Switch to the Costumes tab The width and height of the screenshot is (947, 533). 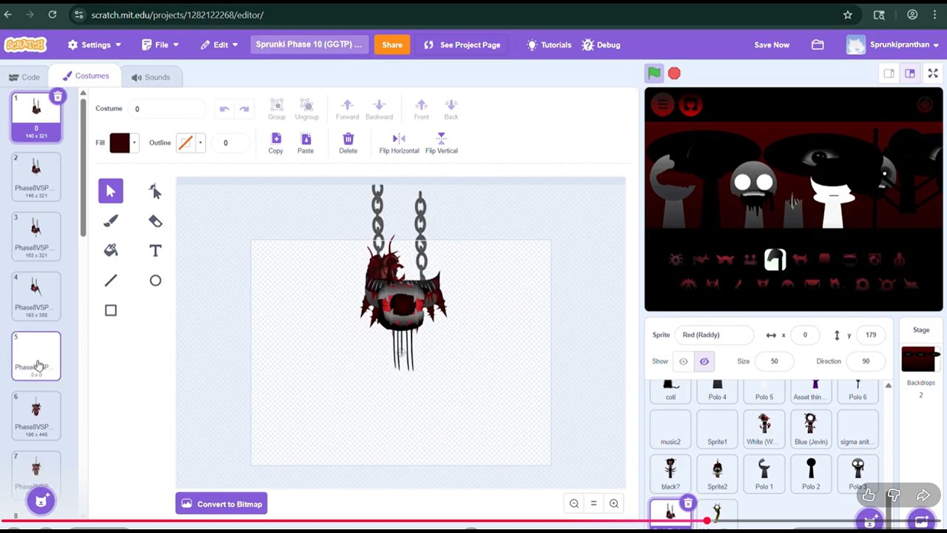pyautogui.click(x=86, y=76)
